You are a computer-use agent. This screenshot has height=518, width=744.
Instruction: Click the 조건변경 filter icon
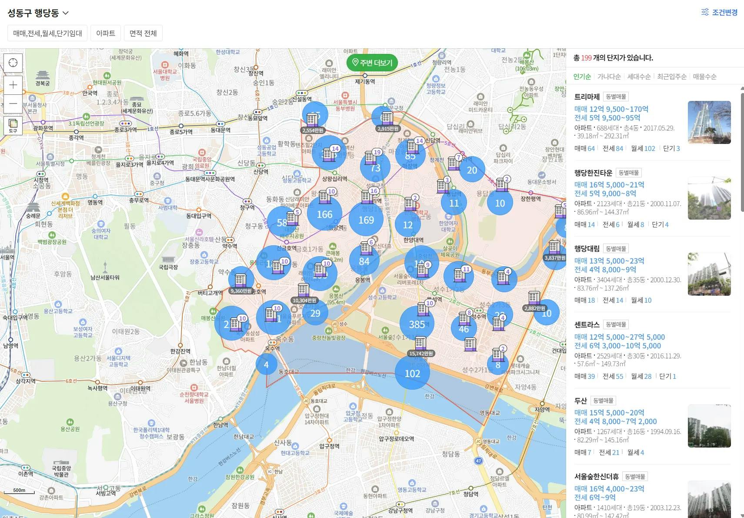click(705, 12)
